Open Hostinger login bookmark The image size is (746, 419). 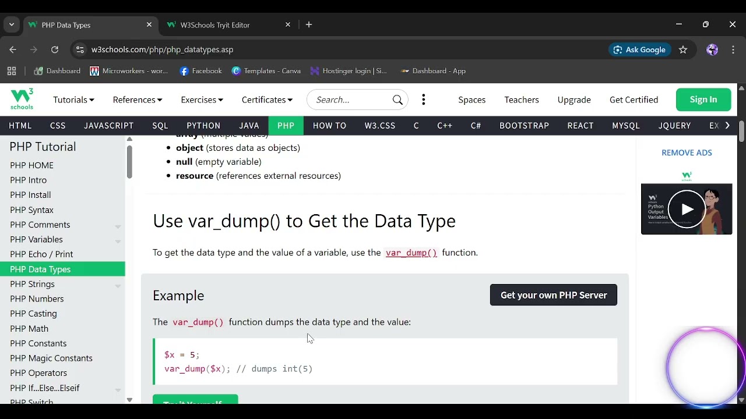(349, 71)
